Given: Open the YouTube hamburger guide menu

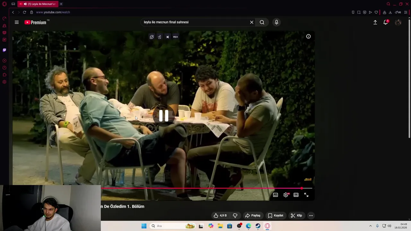Looking at the screenshot, I should (17, 22).
